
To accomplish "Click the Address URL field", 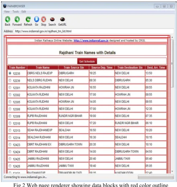I will click(x=94, y=31).
